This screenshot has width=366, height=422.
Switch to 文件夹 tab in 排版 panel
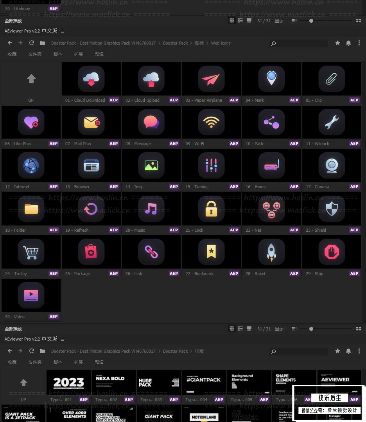(35, 362)
